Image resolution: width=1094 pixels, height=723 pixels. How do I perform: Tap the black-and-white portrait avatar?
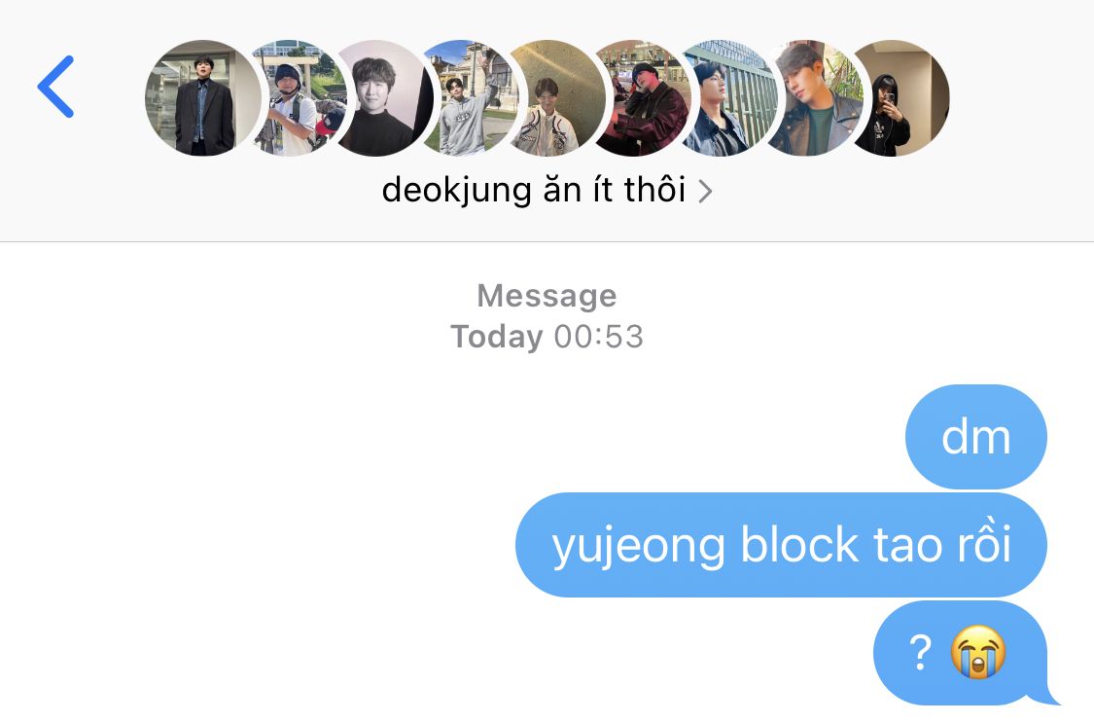click(x=382, y=97)
